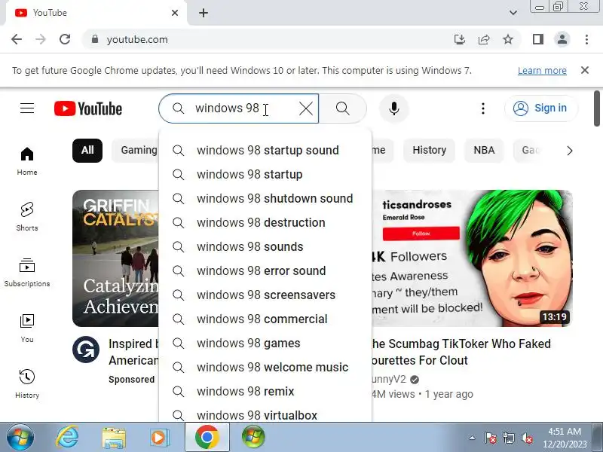The width and height of the screenshot is (603, 452).
Task: Open a new browser tab
Action: click(x=204, y=13)
